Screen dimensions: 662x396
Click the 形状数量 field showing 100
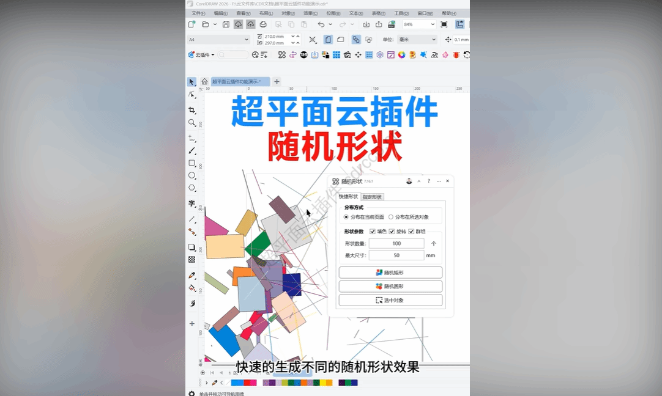pyautogui.click(x=396, y=243)
